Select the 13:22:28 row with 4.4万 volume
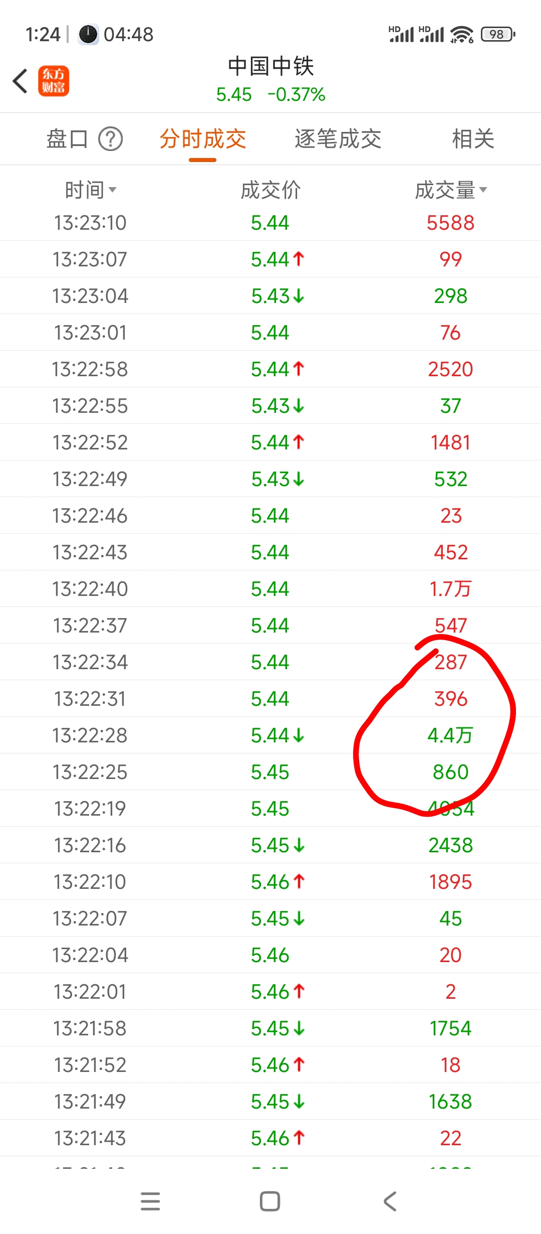Image resolution: width=541 pixels, height=1234 pixels. click(x=270, y=735)
